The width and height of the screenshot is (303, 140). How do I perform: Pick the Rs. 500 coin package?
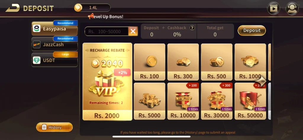[217, 62]
